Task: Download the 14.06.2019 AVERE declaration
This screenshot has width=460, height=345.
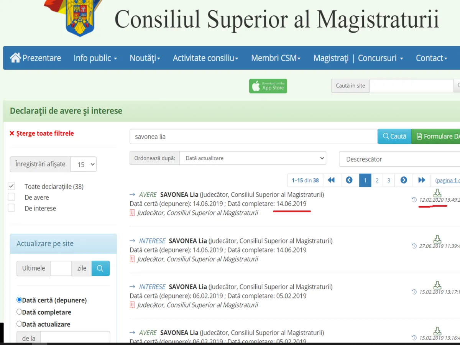Action: (x=437, y=193)
